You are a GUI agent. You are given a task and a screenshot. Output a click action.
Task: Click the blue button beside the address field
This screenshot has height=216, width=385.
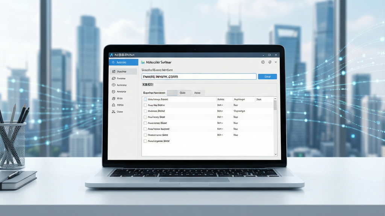pos(267,76)
